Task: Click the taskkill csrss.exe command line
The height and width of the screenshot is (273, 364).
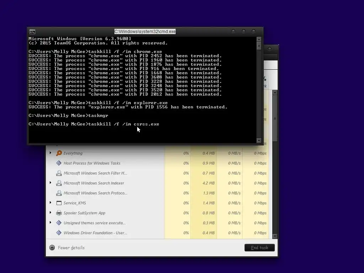Action: pos(94,124)
